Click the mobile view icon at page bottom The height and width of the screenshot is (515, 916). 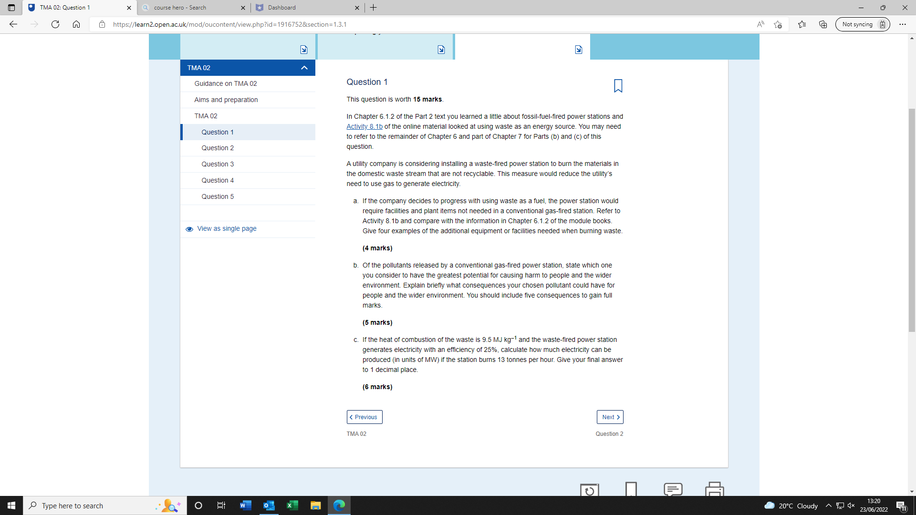(x=631, y=490)
